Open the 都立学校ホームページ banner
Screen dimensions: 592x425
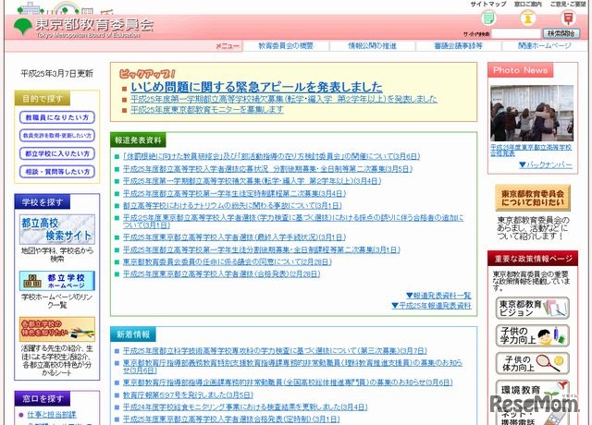click(57, 281)
